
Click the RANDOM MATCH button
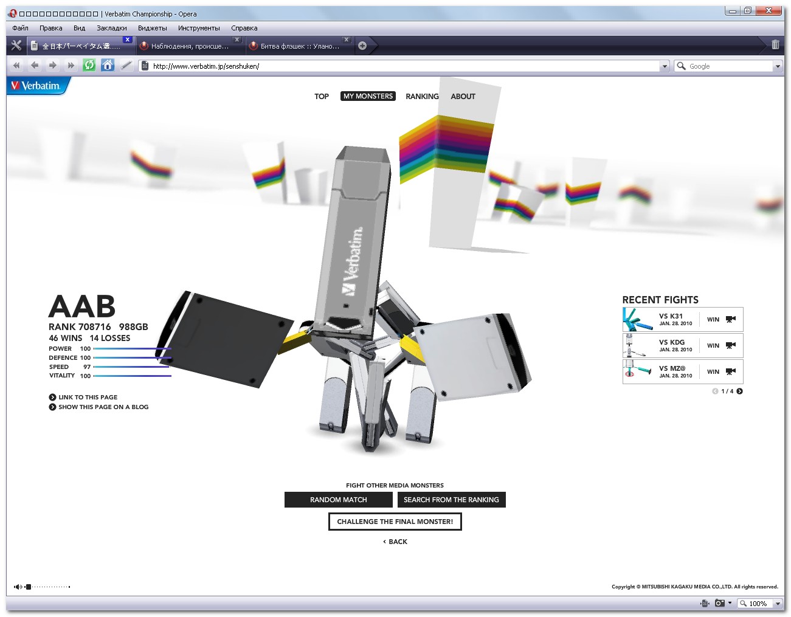[x=338, y=500]
